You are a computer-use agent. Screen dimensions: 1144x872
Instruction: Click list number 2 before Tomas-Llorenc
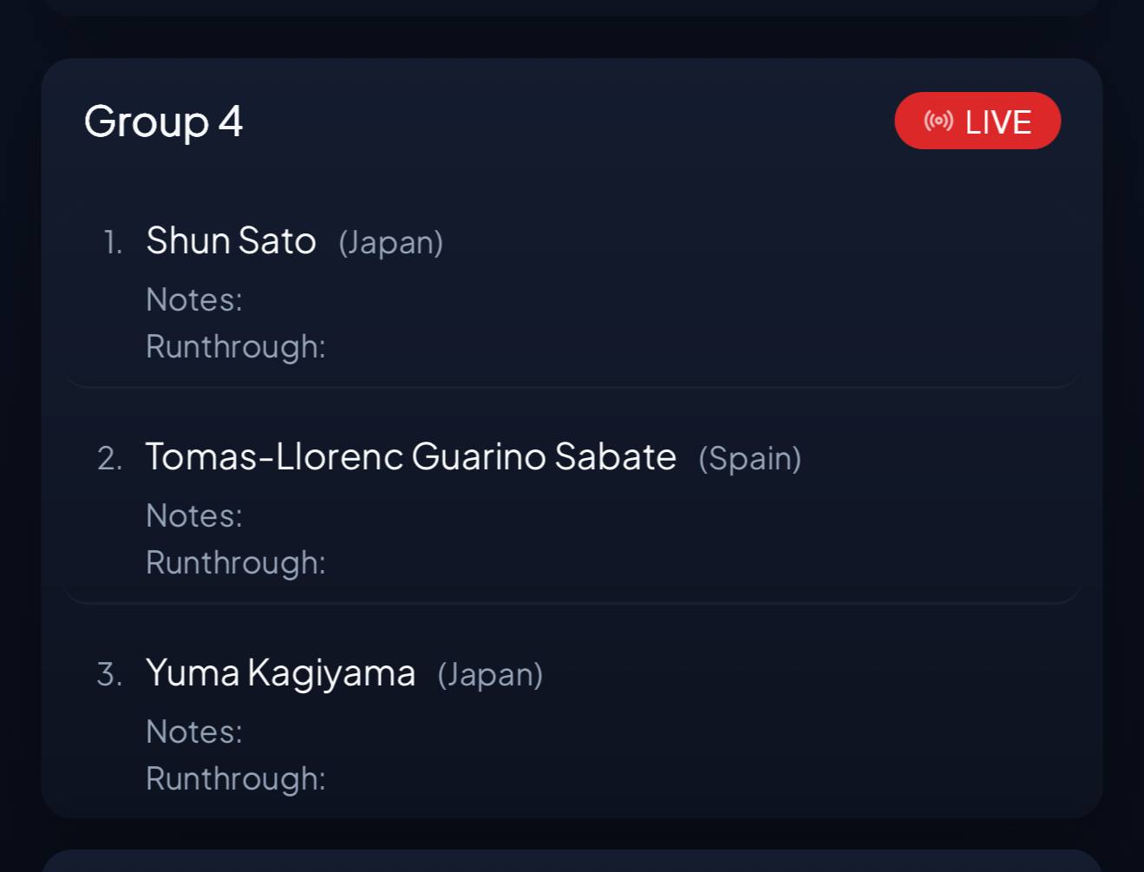(110, 458)
